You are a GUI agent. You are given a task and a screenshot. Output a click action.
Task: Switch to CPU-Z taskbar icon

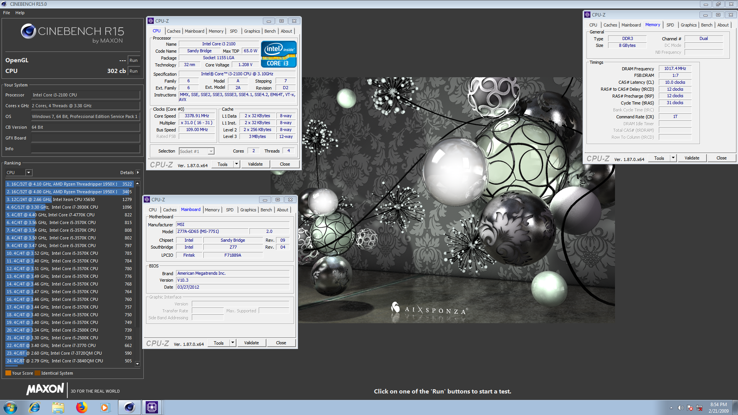click(152, 407)
